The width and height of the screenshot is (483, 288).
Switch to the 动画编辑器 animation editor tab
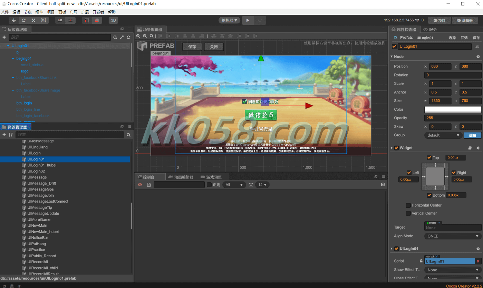[x=181, y=177]
